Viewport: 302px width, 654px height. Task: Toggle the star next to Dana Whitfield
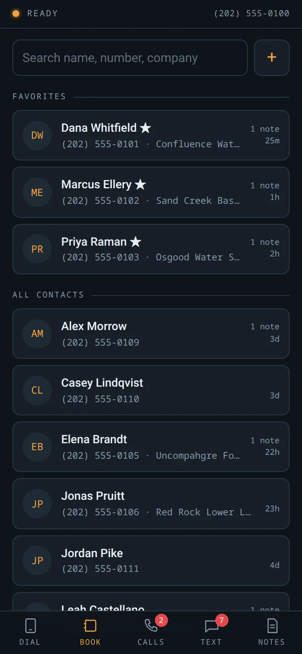[x=146, y=127]
